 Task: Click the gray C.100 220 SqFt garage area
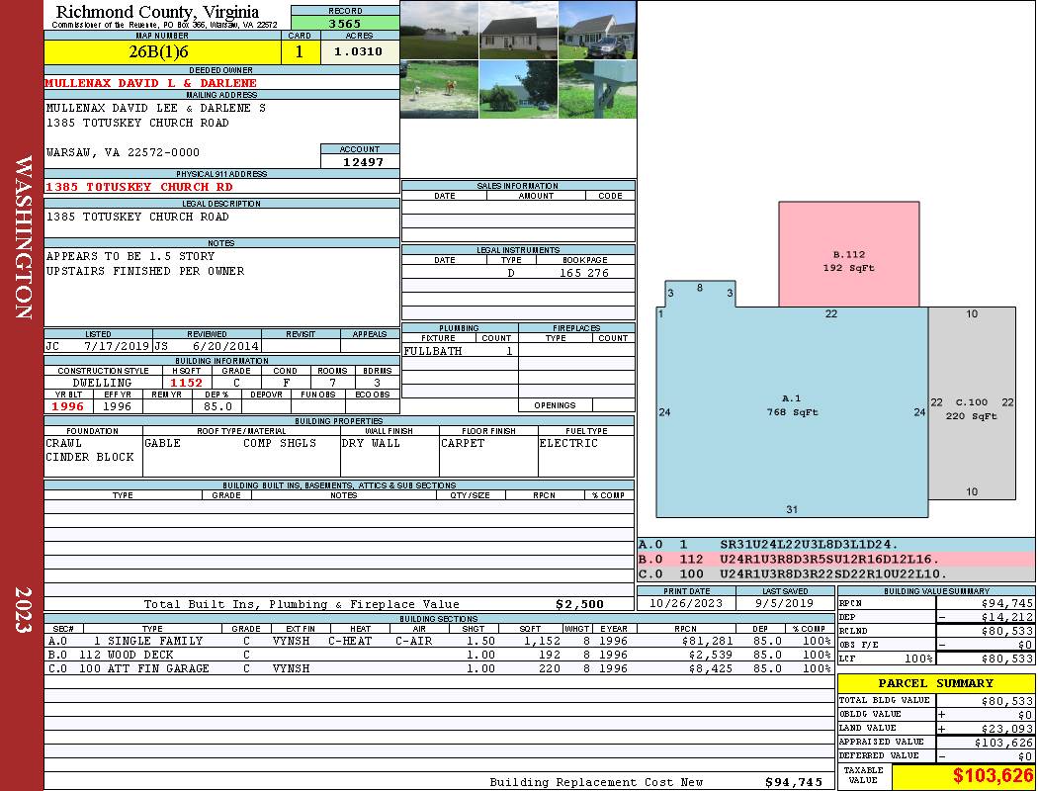coord(972,403)
